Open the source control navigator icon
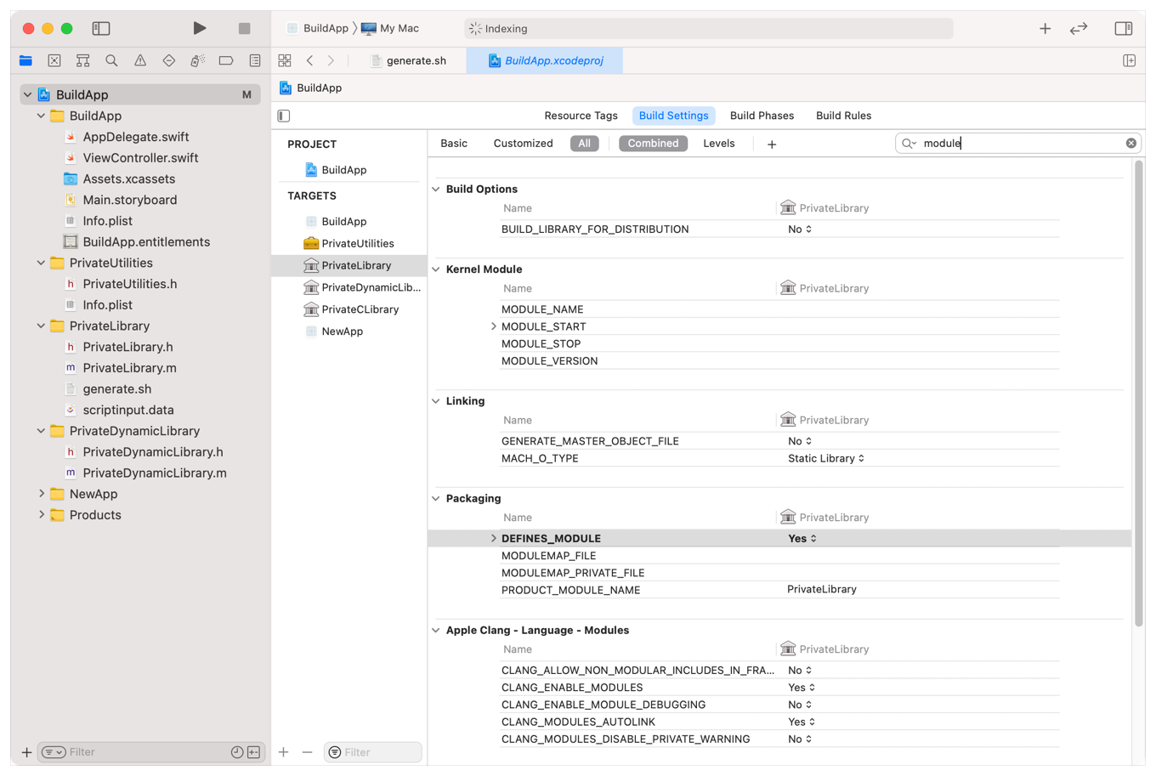The height and width of the screenshot is (776, 1156). coord(54,60)
